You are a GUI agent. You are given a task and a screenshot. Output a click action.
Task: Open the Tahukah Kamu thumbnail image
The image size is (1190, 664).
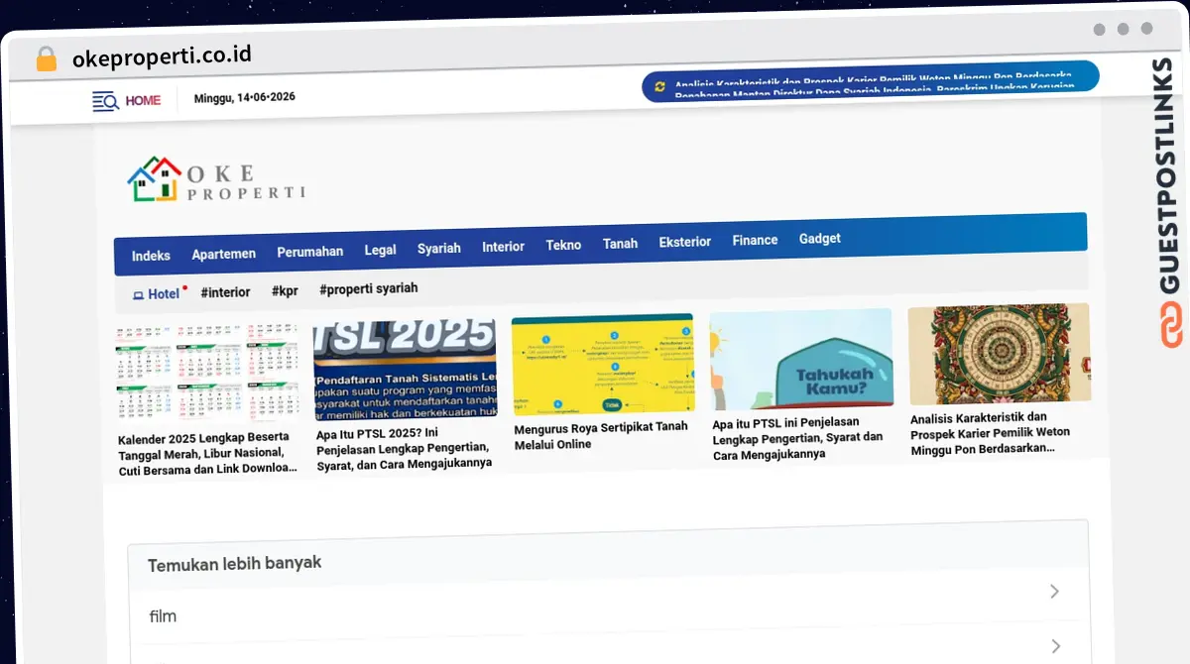[x=801, y=359]
